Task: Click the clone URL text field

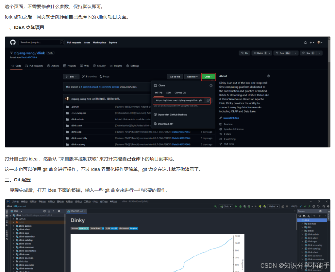Action: click(x=179, y=100)
